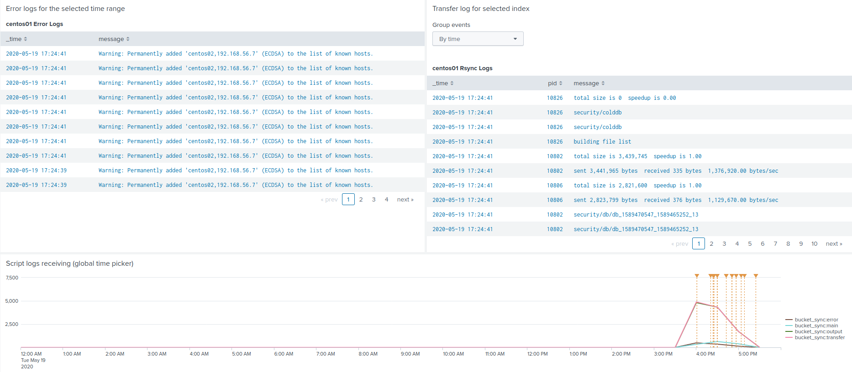This screenshot has width=852, height=372.
Task: Click the 4:00 PM x-axis label
Action: point(705,354)
